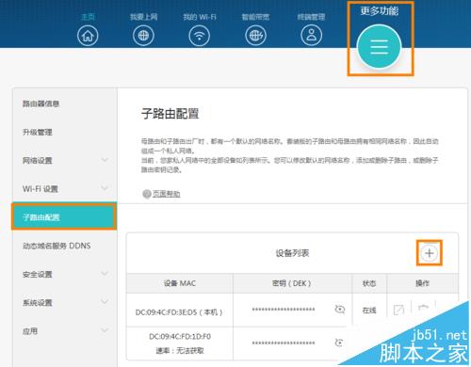Open 动态域名服务 DDNS in the sidebar

[x=57, y=246]
